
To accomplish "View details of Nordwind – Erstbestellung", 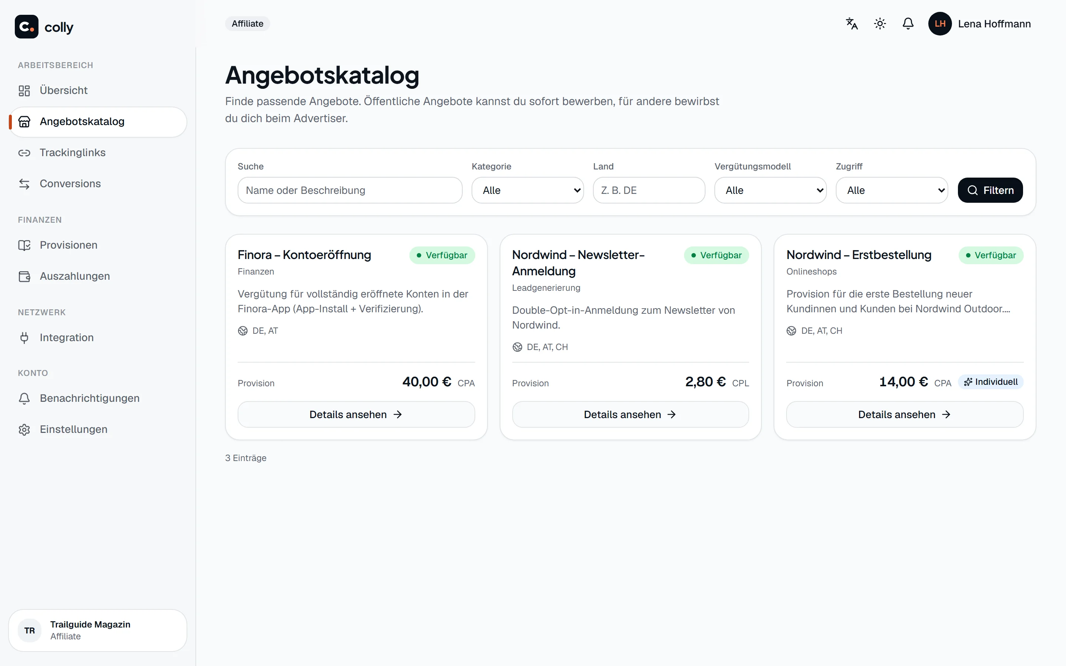I will point(905,414).
